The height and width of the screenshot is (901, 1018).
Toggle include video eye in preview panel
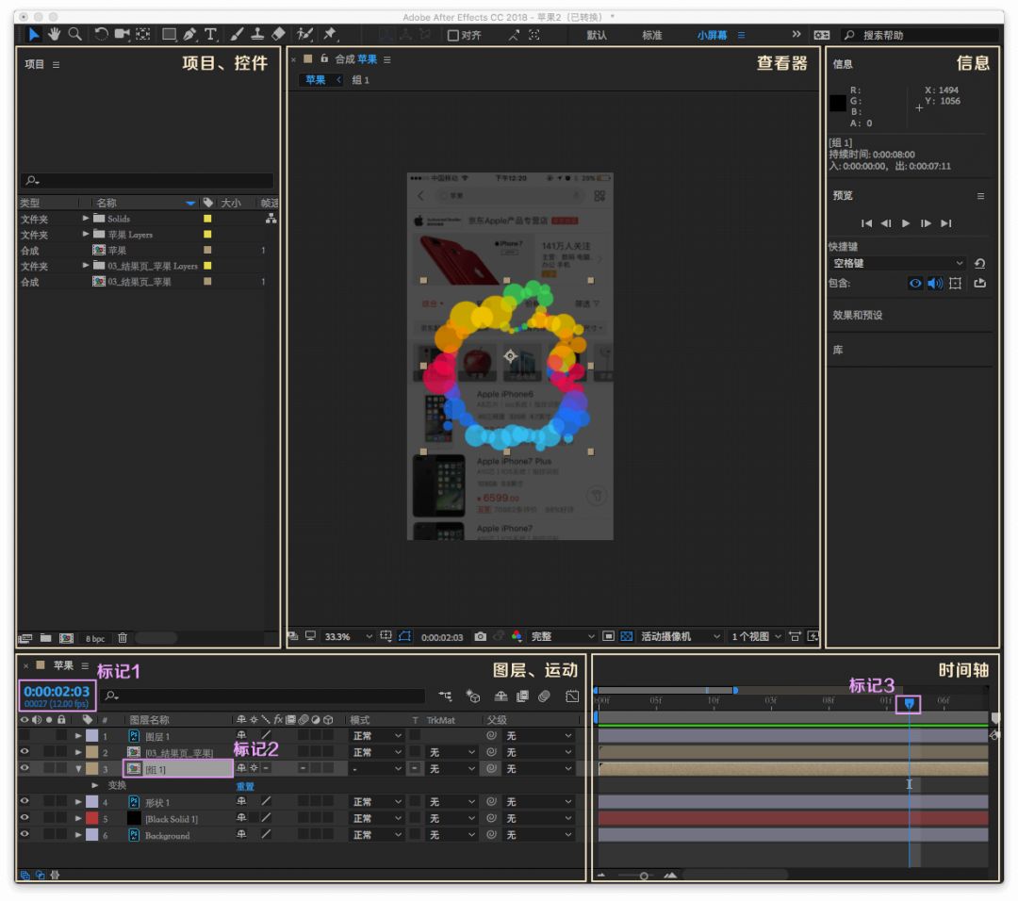click(914, 283)
